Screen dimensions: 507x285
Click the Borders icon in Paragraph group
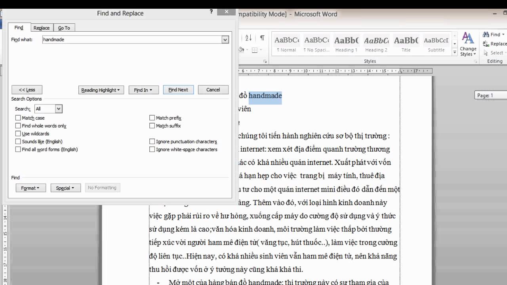[x=255, y=50]
